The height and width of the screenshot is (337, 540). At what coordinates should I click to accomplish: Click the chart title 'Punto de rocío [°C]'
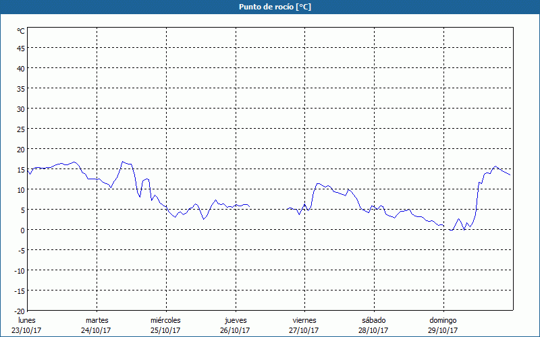click(270, 7)
